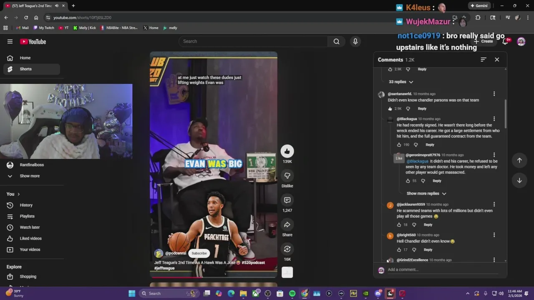Open the Rantfinalboss subscription channel

point(32,165)
